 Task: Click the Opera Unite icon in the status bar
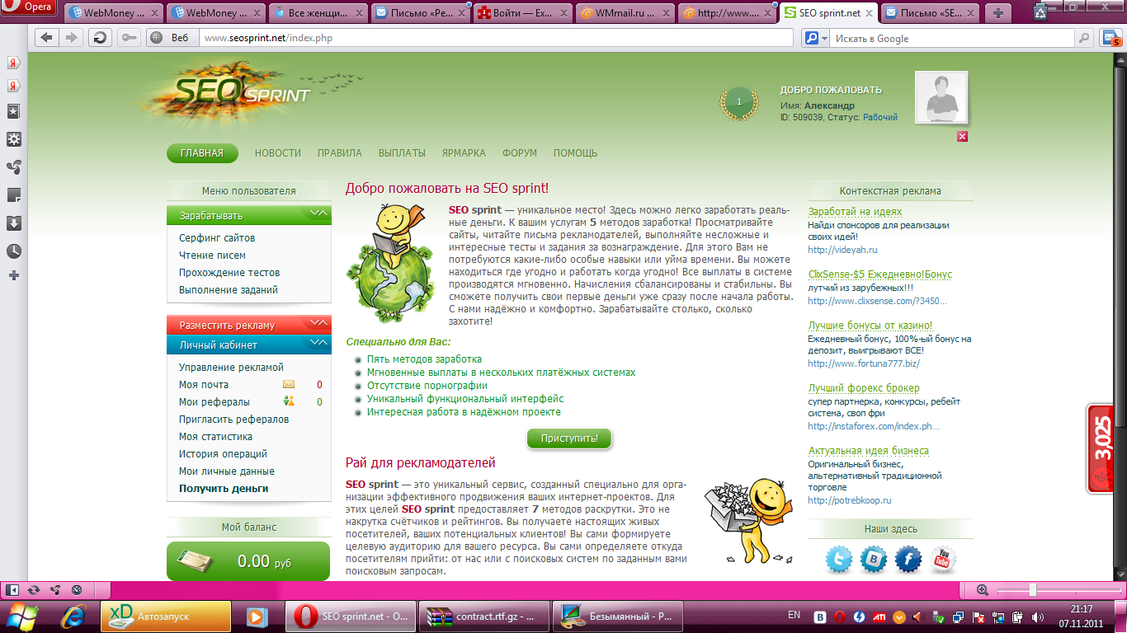coord(55,589)
